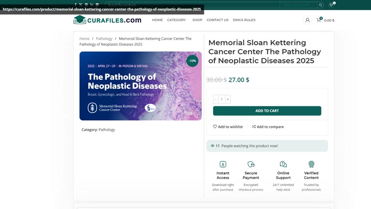The height and width of the screenshot is (209, 371).
Task: Click the eye icon beside watching count
Action: pyautogui.click(x=213, y=146)
